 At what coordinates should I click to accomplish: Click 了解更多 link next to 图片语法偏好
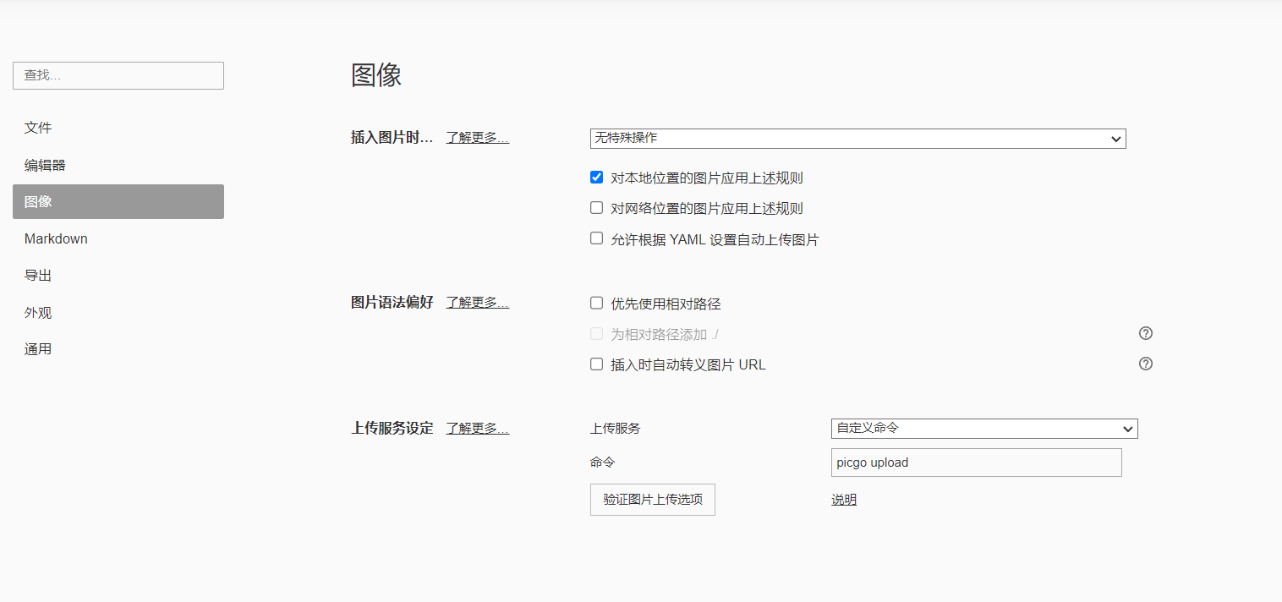click(x=477, y=303)
